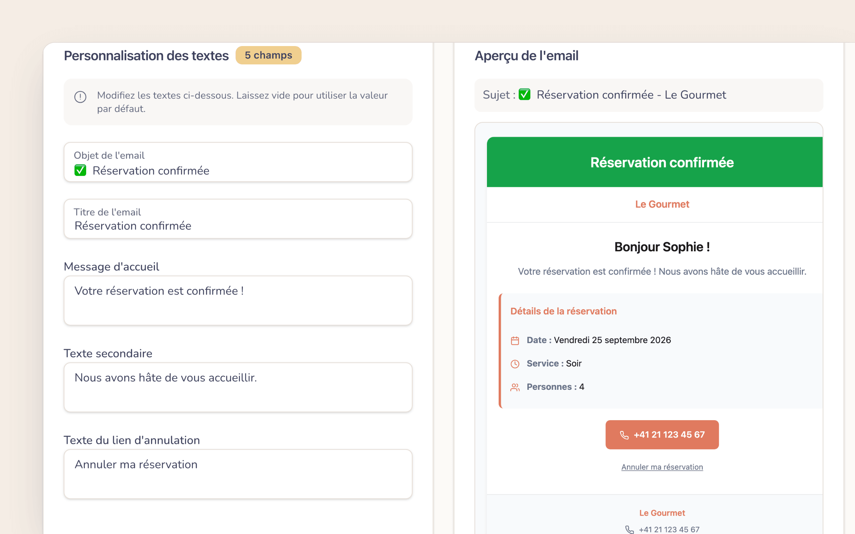Focus the Titre de l'email input field
Image resolution: width=855 pixels, height=534 pixels.
click(238, 219)
